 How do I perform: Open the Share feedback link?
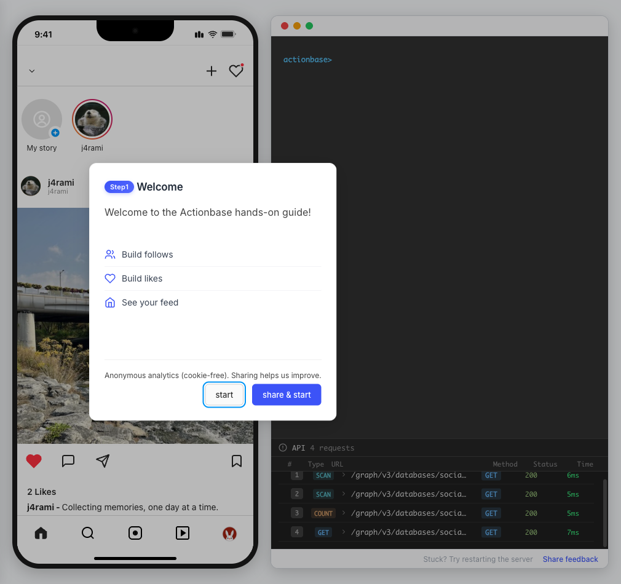(570, 559)
